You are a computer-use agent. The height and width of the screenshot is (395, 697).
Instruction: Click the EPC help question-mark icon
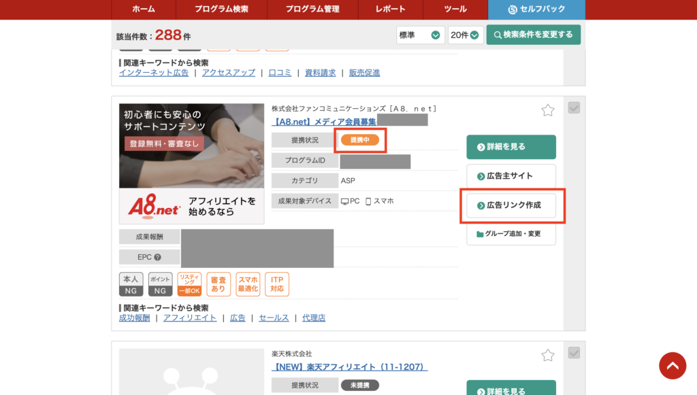click(x=157, y=257)
